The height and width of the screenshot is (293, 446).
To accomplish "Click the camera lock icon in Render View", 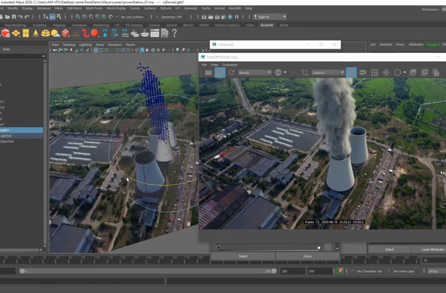I will (363, 73).
